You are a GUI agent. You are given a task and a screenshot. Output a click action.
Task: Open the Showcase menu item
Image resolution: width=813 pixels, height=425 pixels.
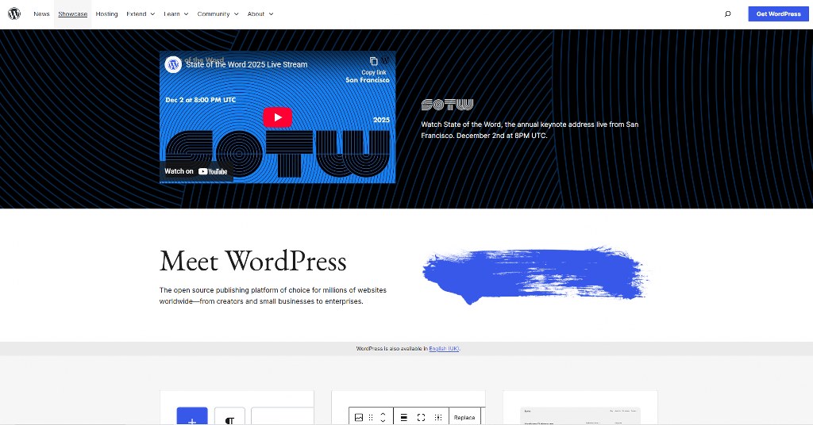pyautogui.click(x=72, y=14)
